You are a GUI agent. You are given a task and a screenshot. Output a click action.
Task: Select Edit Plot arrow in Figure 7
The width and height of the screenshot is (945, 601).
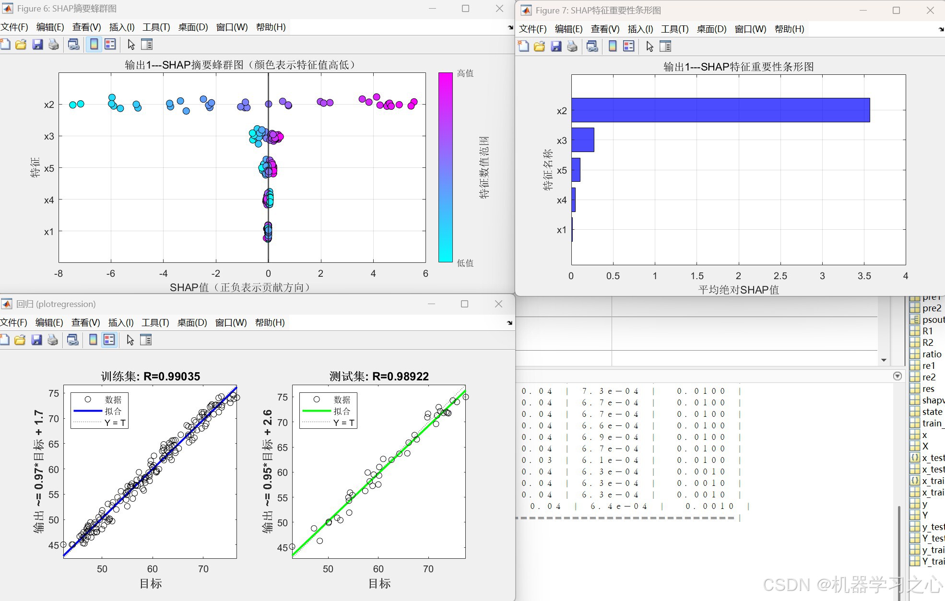(650, 47)
